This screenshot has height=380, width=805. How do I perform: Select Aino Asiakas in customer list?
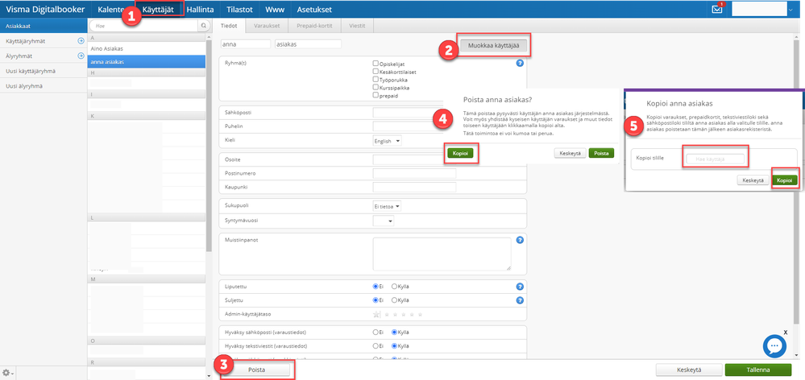(147, 48)
